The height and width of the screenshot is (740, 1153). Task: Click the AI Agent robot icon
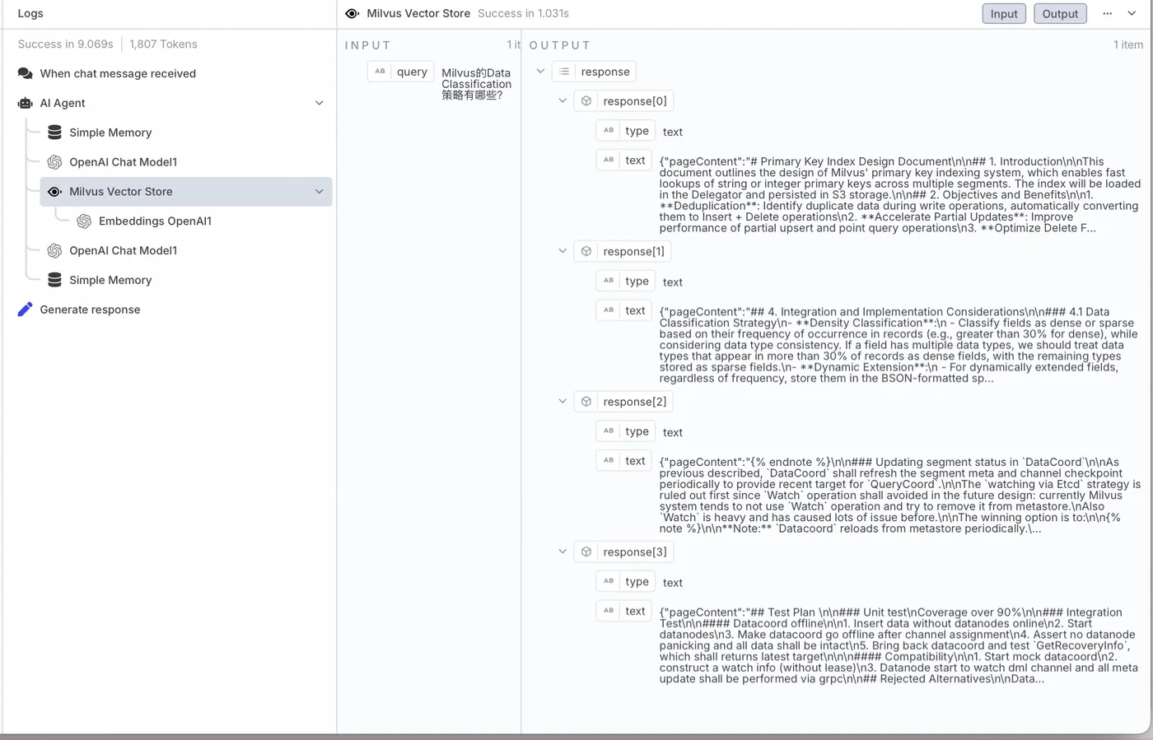click(26, 103)
